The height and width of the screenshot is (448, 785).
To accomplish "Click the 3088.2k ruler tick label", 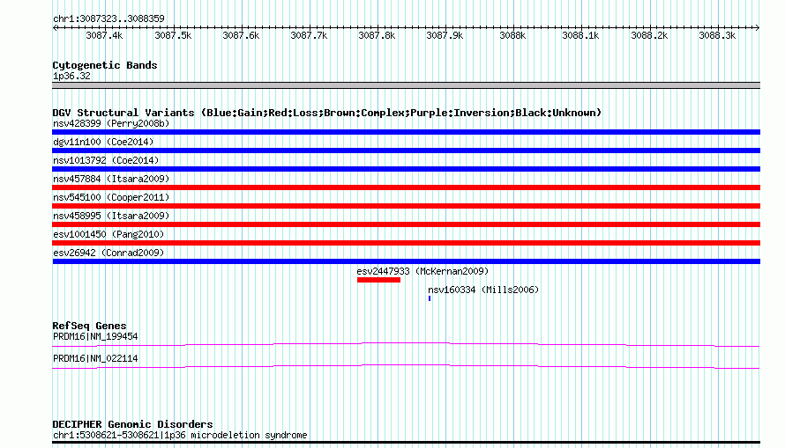I will 649,35.
